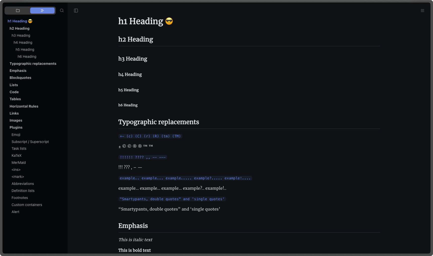Screen dimensions: 433x256
Task: Open Blockquotes section from outline
Action: [20, 78]
